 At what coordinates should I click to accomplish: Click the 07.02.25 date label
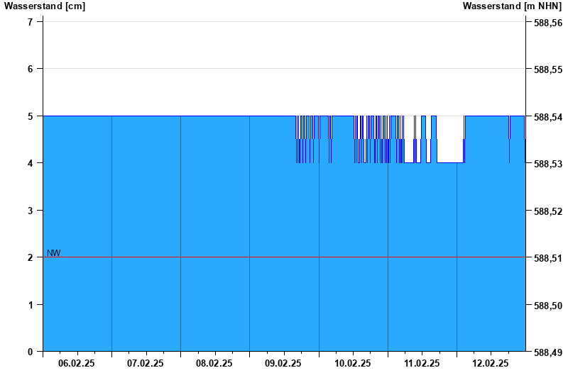coord(146,363)
